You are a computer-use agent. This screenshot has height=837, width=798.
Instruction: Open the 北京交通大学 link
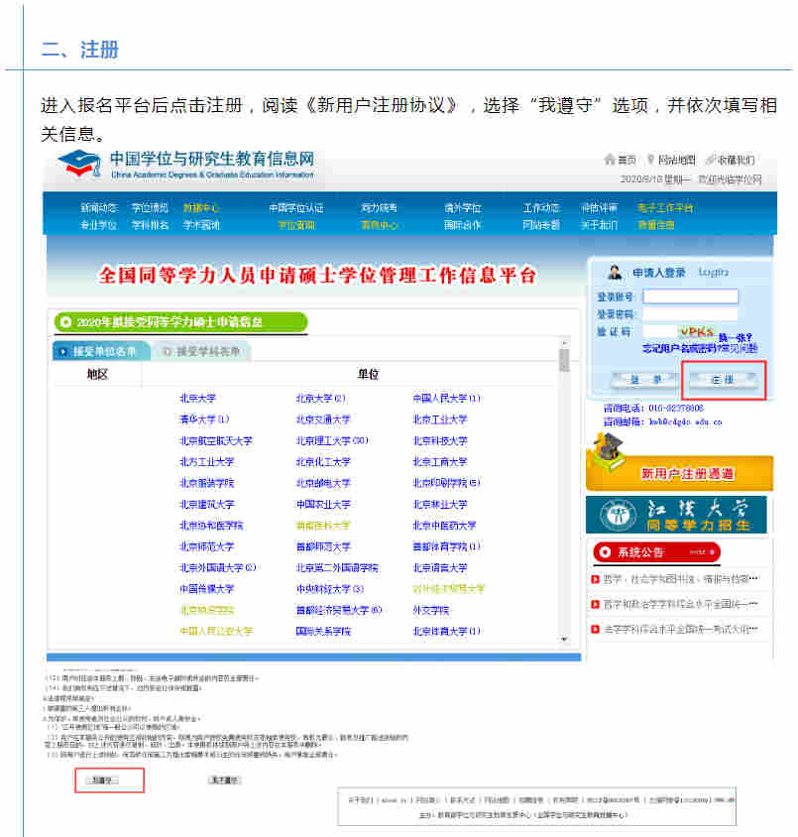point(323,419)
